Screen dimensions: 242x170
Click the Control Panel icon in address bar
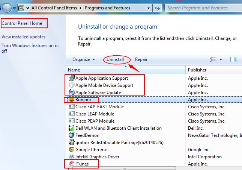click(x=21, y=8)
